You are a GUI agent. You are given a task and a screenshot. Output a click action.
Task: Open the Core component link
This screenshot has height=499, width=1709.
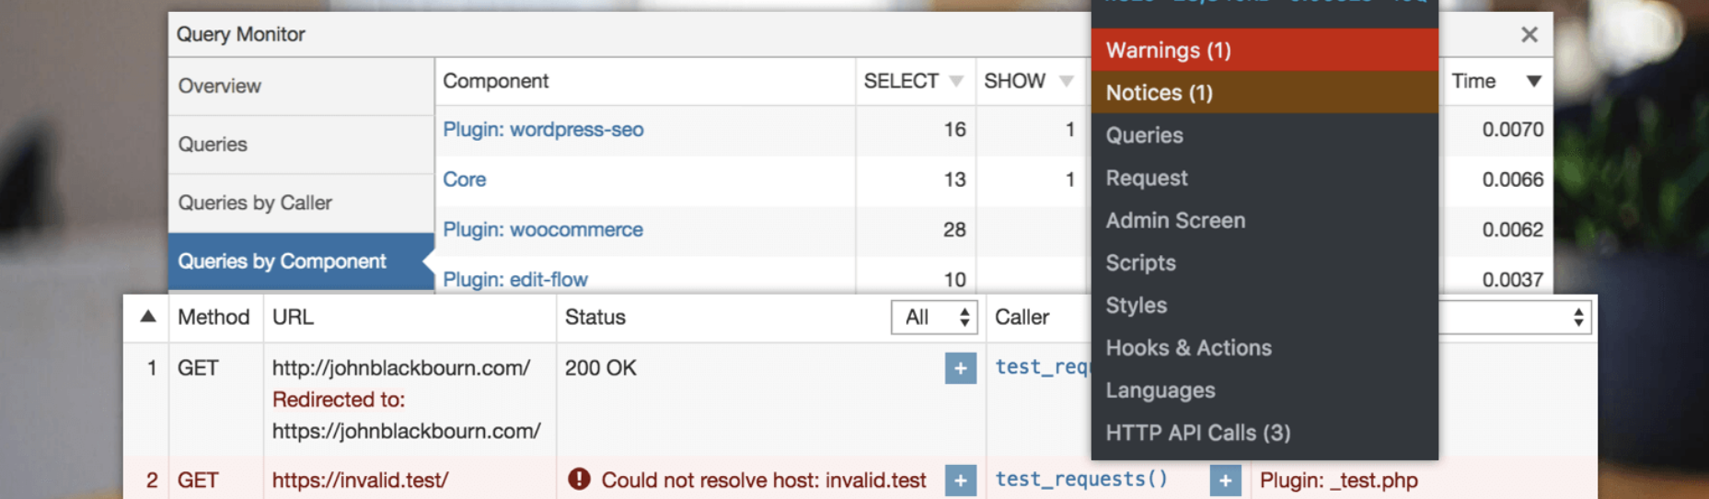pos(464,180)
